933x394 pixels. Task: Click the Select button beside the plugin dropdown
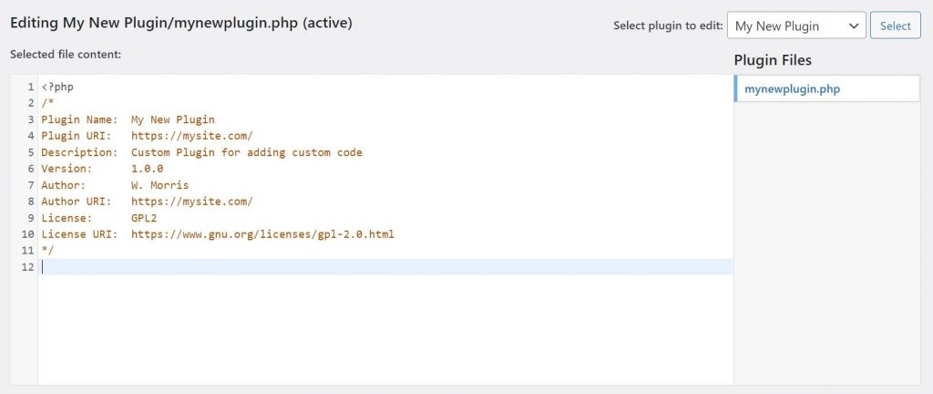point(895,26)
